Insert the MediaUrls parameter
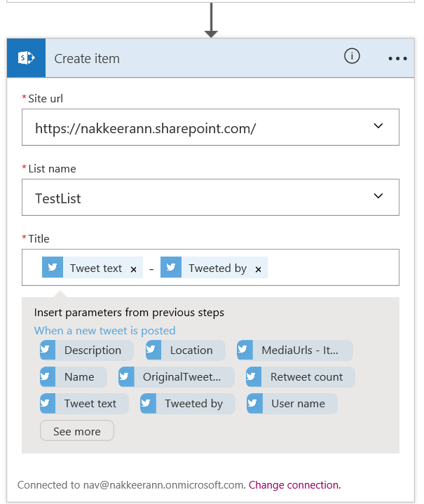Viewport: 424px width, 504px height. (x=294, y=350)
